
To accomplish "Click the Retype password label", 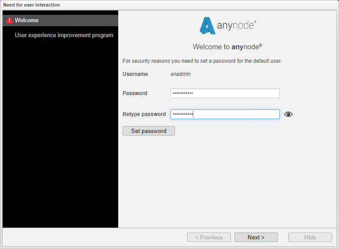I will pyautogui.click(x=144, y=114).
